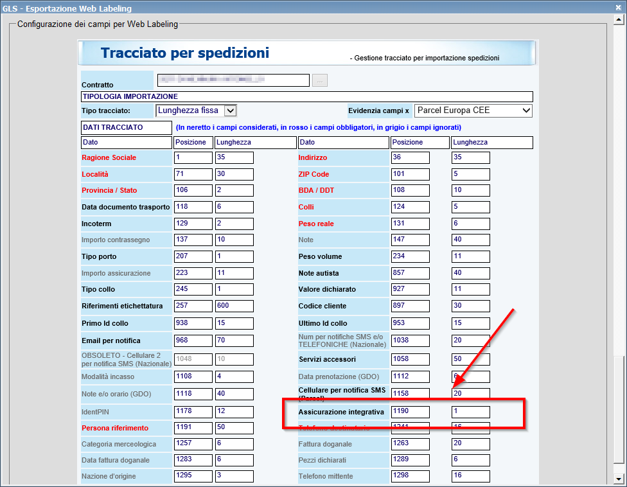627x487 pixels.
Task: Edit the Email per notifica length field
Action: coord(234,341)
